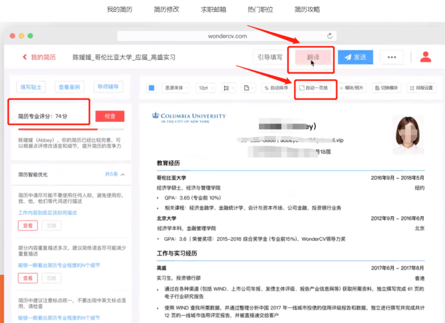445x323 pixels.
Task: Reload the wondercv.com page
Action: pos(329,36)
